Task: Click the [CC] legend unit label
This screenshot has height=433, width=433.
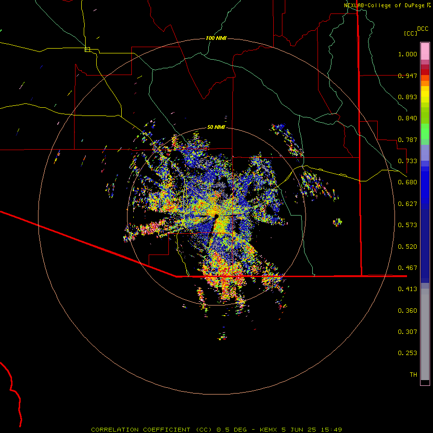Action: [410, 33]
